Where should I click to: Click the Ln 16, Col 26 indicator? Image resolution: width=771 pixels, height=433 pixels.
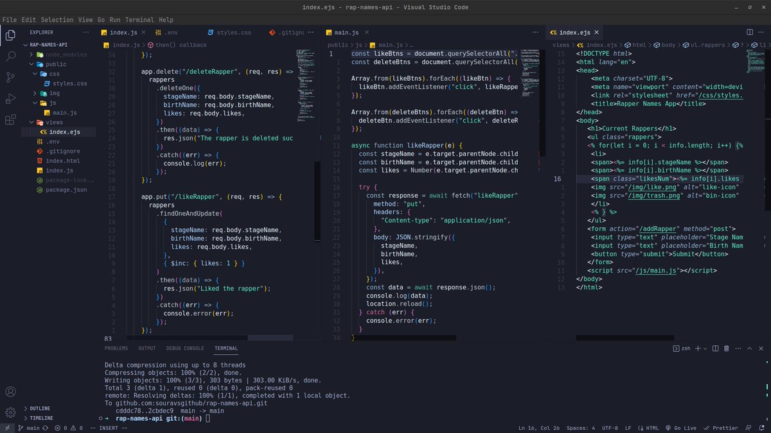coord(538,428)
